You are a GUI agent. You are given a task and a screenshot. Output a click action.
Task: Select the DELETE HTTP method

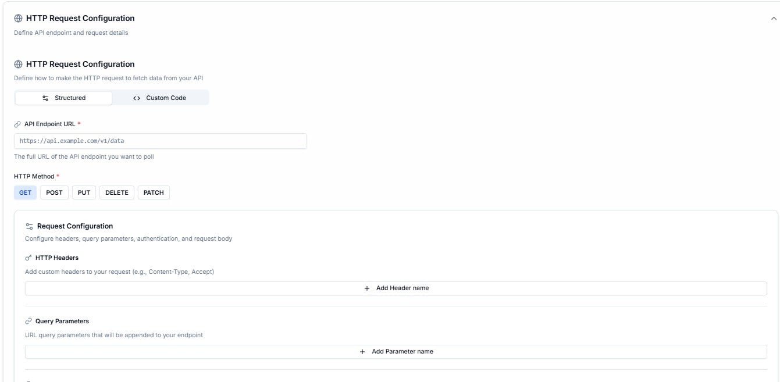[117, 192]
